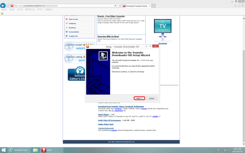Open the browser Home icon

235,6
